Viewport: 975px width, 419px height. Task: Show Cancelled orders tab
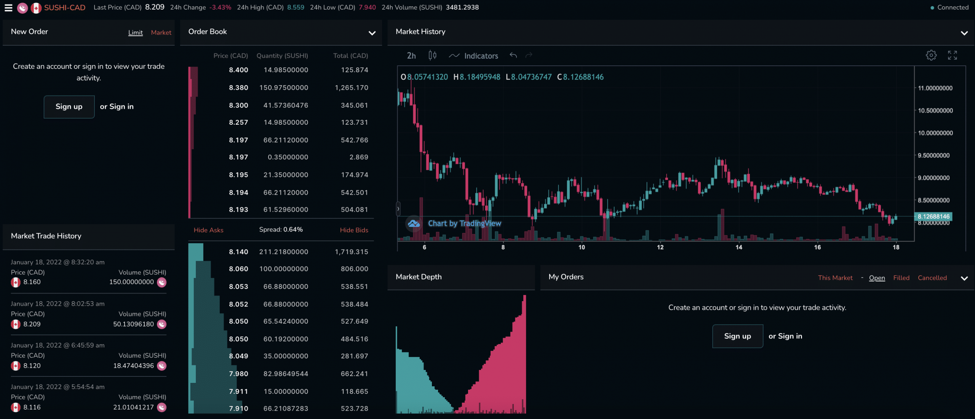coord(932,278)
